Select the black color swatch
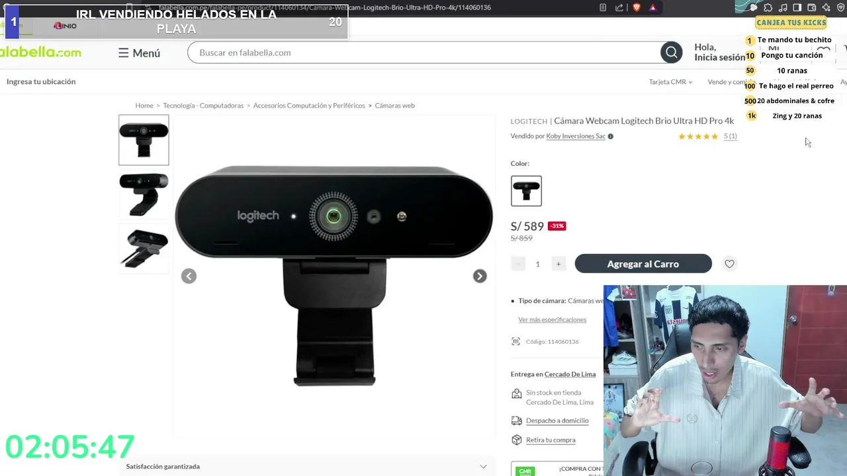 [526, 191]
